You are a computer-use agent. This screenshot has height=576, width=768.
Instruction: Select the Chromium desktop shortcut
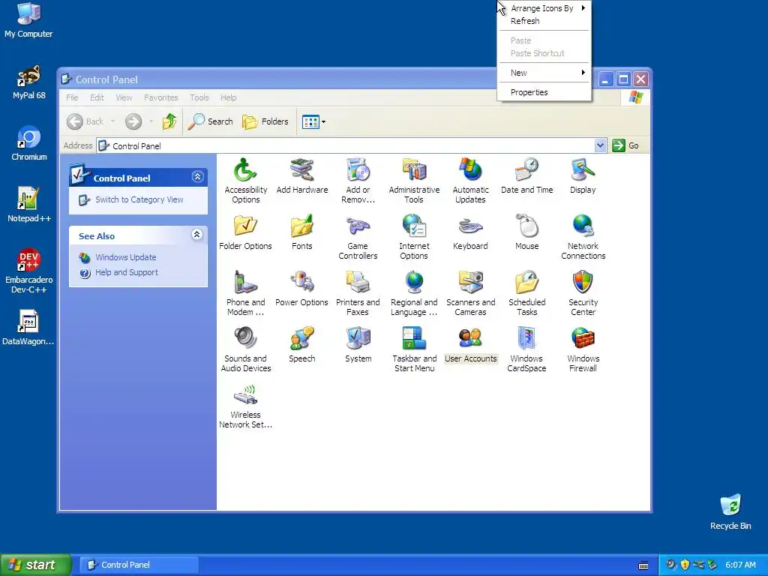pyautogui.click(x=29, y=143)
